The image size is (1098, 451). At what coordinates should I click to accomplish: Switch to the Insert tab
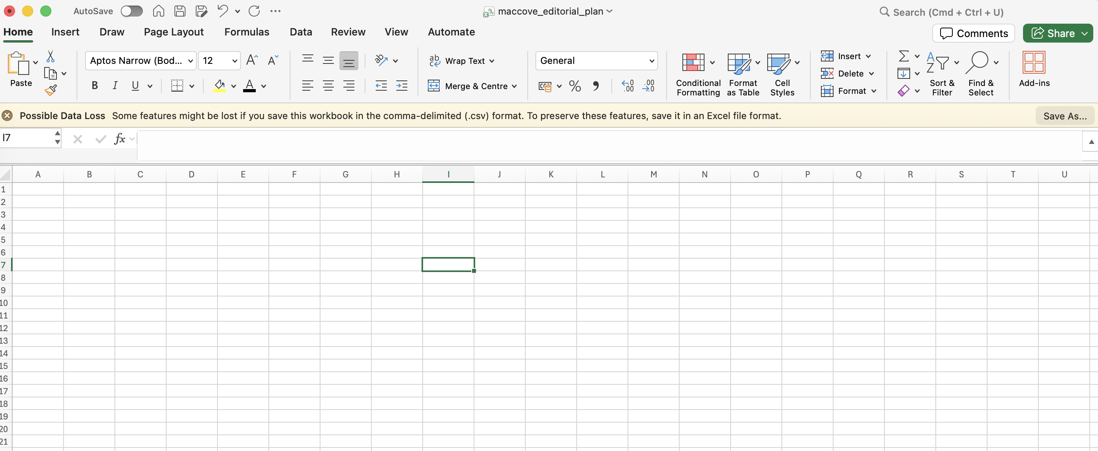pyautogui.click(x=65, y=32)
